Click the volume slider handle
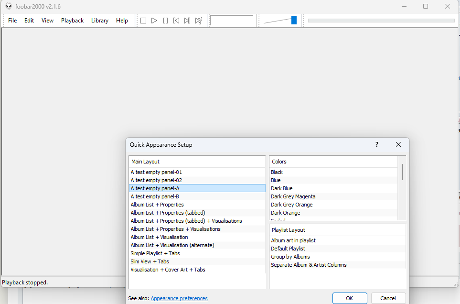 point(294,20)
